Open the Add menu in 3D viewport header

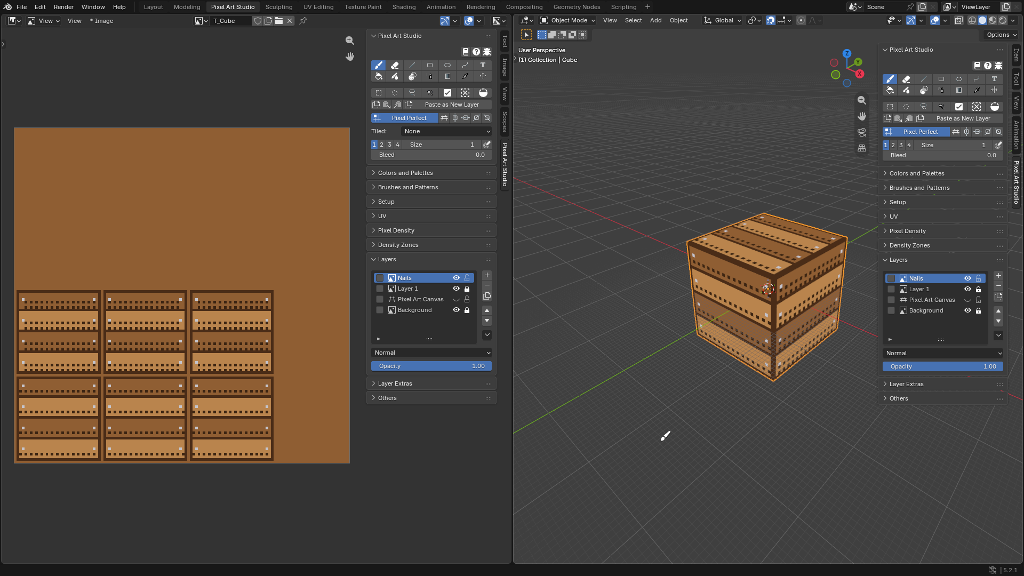coord(655,20)
